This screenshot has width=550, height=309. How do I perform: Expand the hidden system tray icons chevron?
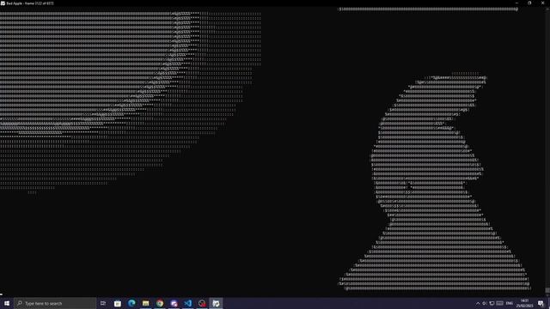[x=478, y=303]
